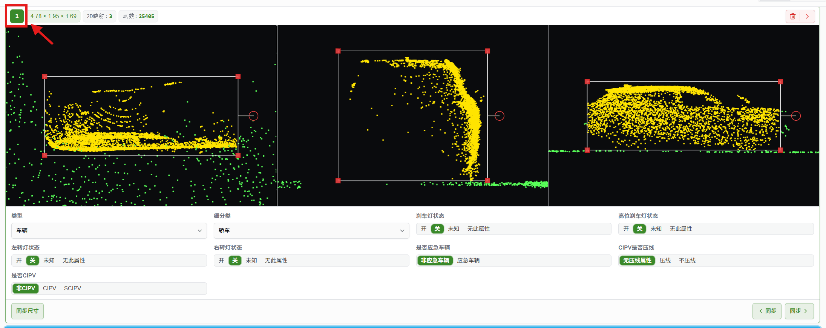Screen dimensions: 826x328
Task: Set 高位刹车灯状态 to 无此属性
Action: coord(681,229)
